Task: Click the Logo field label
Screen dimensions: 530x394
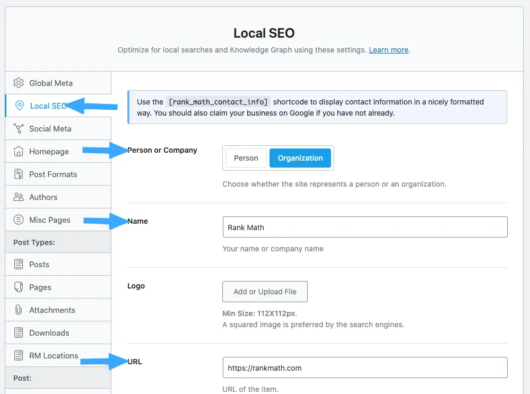Action: pyautogui.click(x=136, y=286)
